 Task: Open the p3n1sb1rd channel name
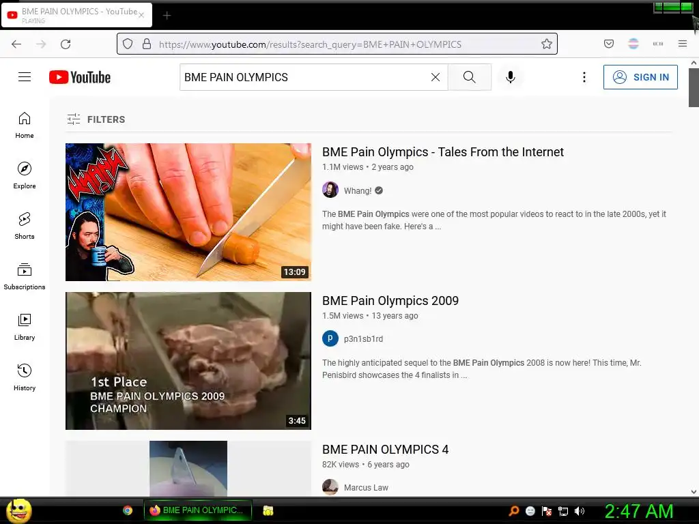[x=363, y=339]
